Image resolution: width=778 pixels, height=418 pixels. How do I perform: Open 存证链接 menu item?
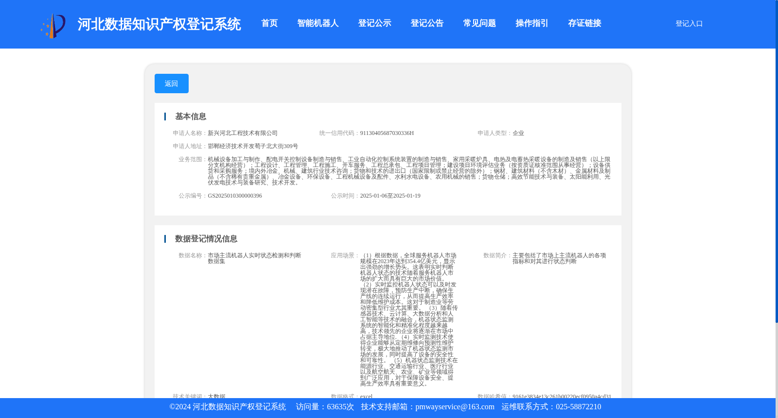(x=584, y=23)
